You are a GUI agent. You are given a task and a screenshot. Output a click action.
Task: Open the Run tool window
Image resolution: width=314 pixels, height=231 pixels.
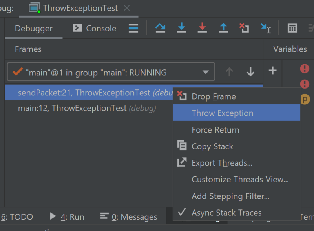coord(67,217)
